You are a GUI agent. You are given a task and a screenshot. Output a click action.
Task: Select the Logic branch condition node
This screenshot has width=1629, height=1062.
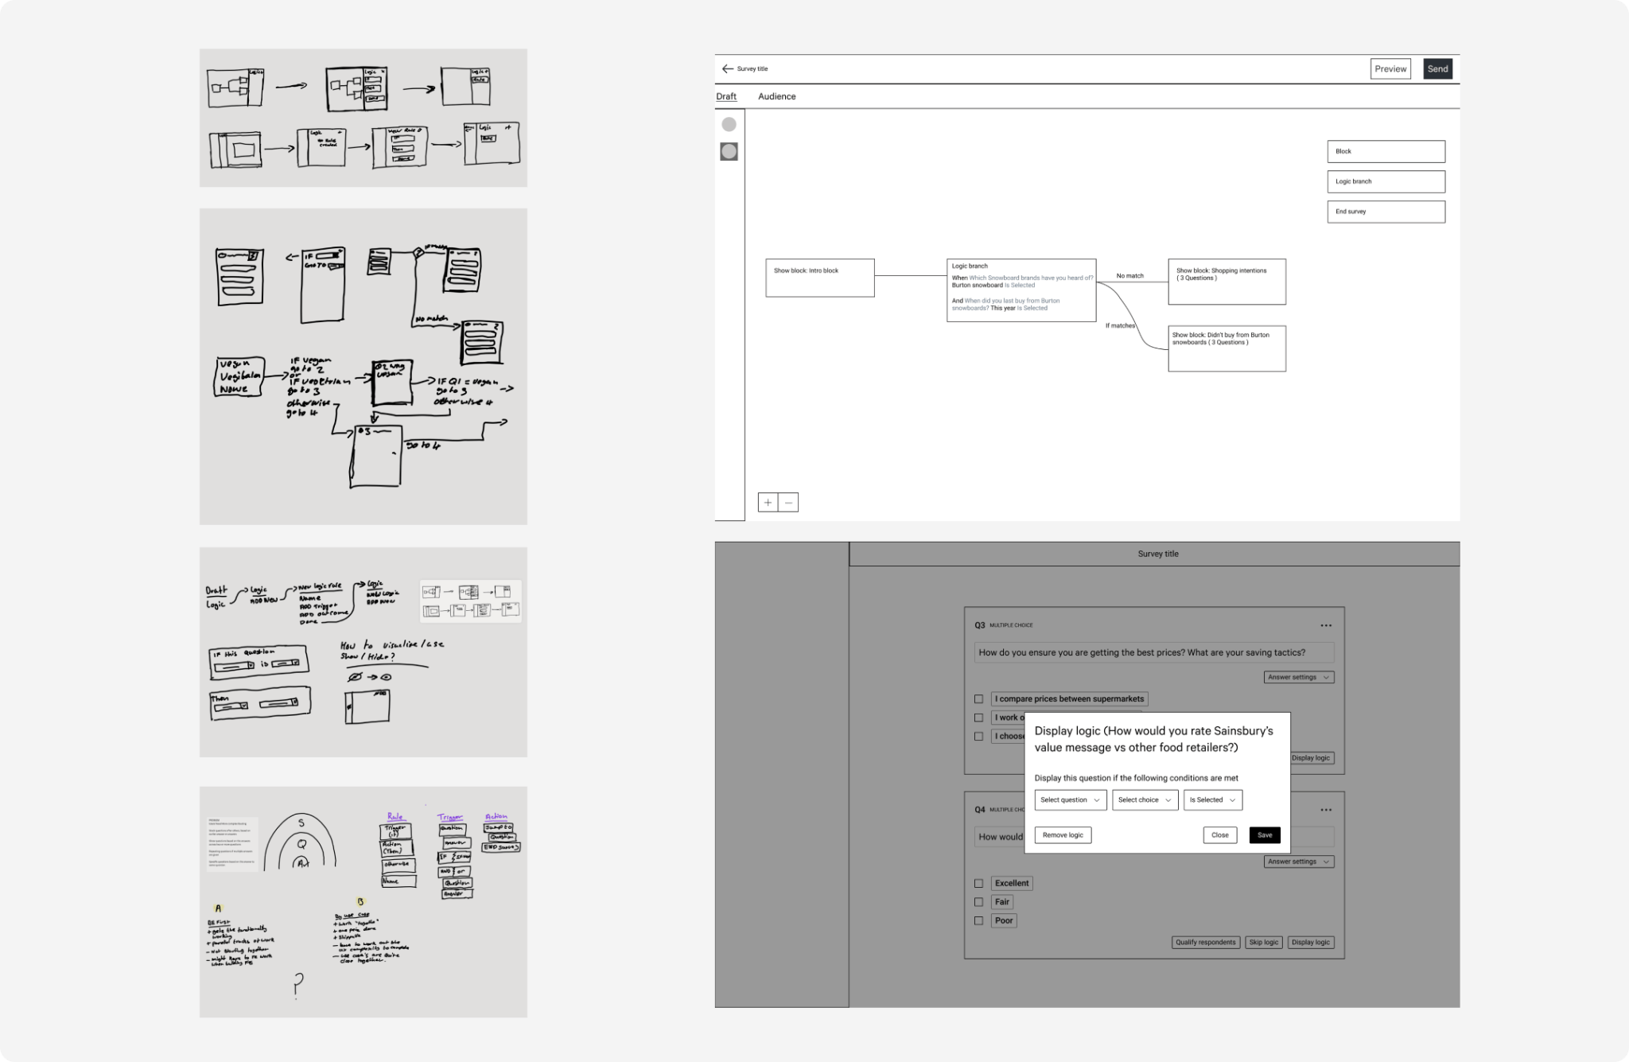[x=1021, y=290]
